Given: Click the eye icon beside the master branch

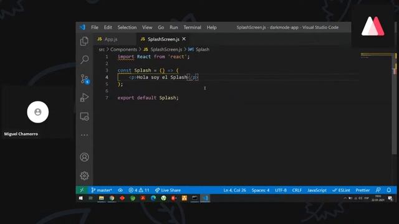Looking at the screenshot, I should coord(120,190).
